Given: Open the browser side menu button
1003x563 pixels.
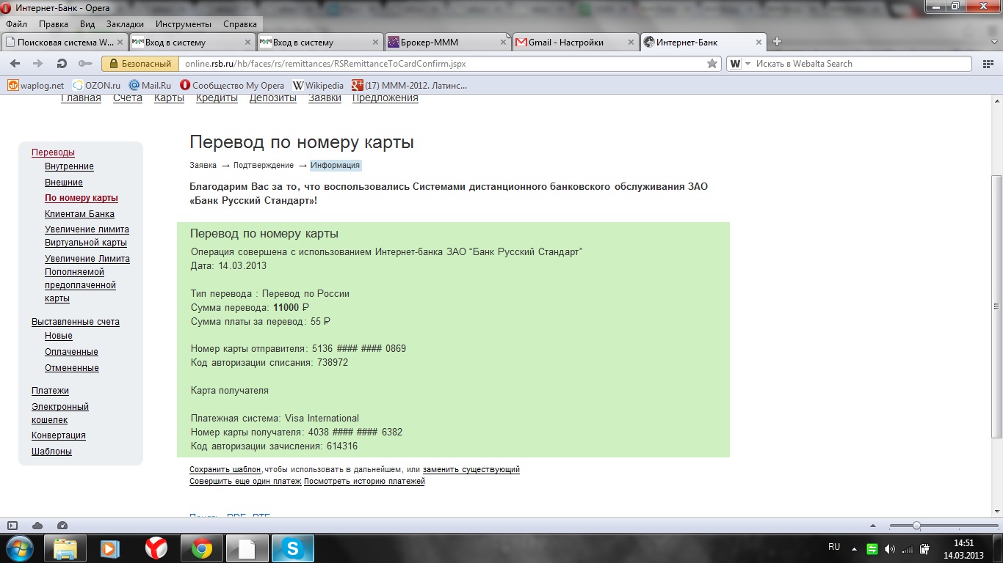Looking at the screenshot, I should (x=987, y=64).
